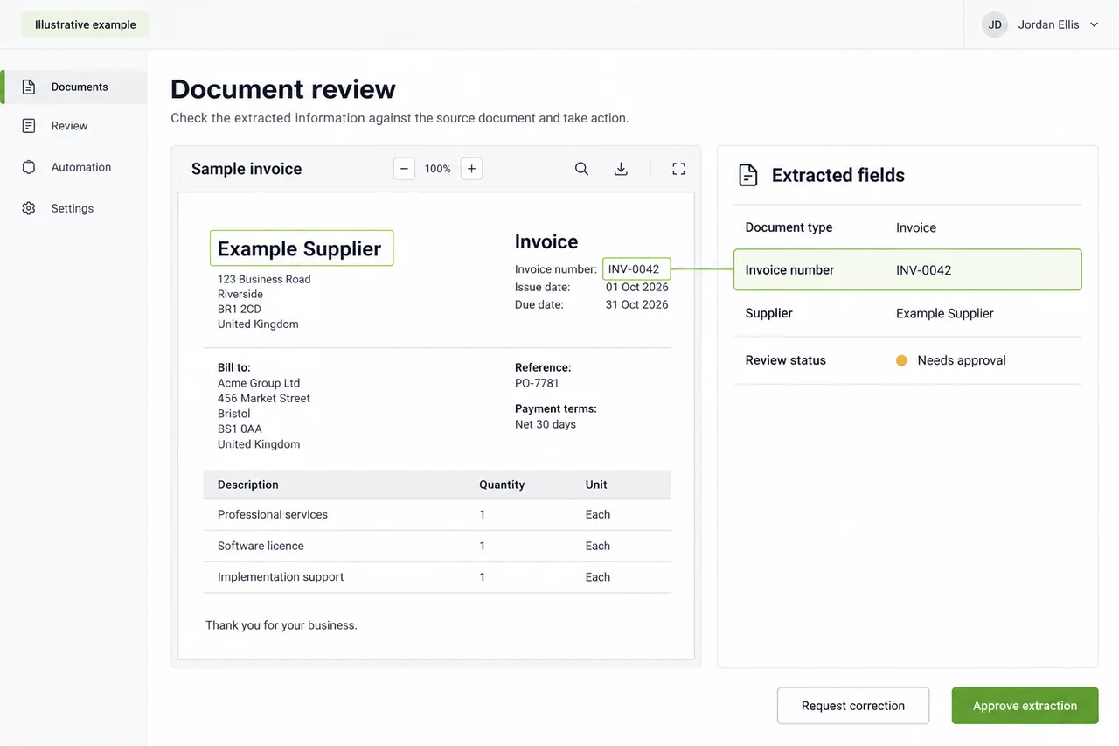Click the issue date 01 Oct 2026
The image size is (1119, 746).
tap(637, 287)
